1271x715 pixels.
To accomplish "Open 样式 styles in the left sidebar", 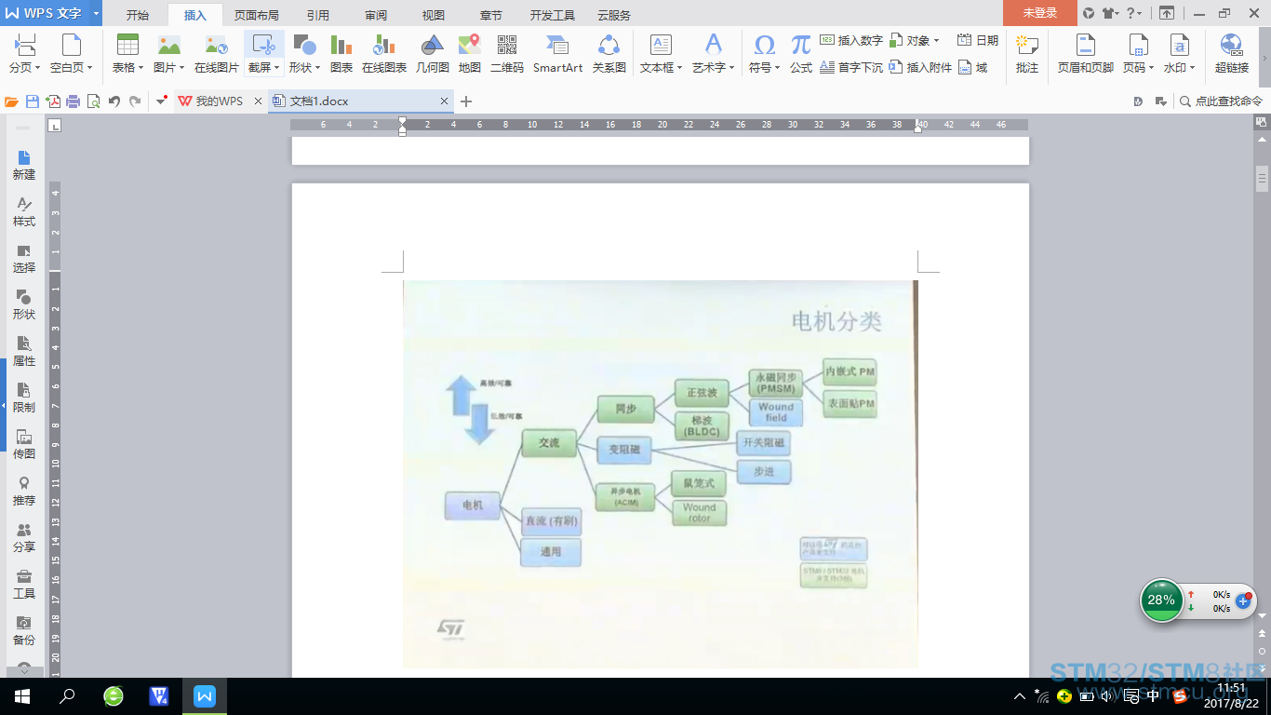I will 24,211.
